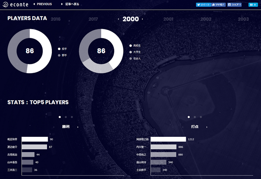Click left arrow before year 2000
261x179 pixels.
click(x=119, y=19)
